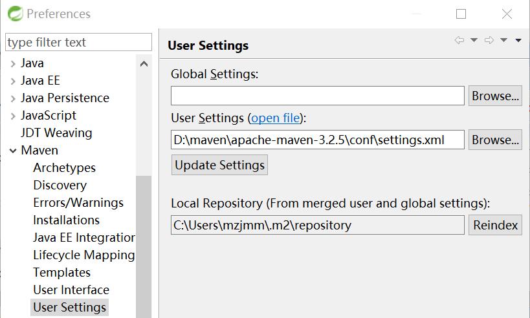The height and width of the screenshot is (318, 530).
Task: Expand the Java tree node
Action: tap(13, 63)
